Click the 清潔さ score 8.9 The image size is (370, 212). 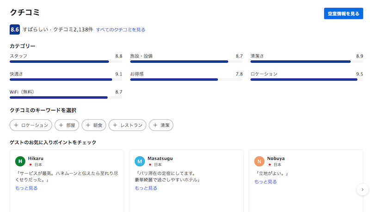click(x=360, y=56)
